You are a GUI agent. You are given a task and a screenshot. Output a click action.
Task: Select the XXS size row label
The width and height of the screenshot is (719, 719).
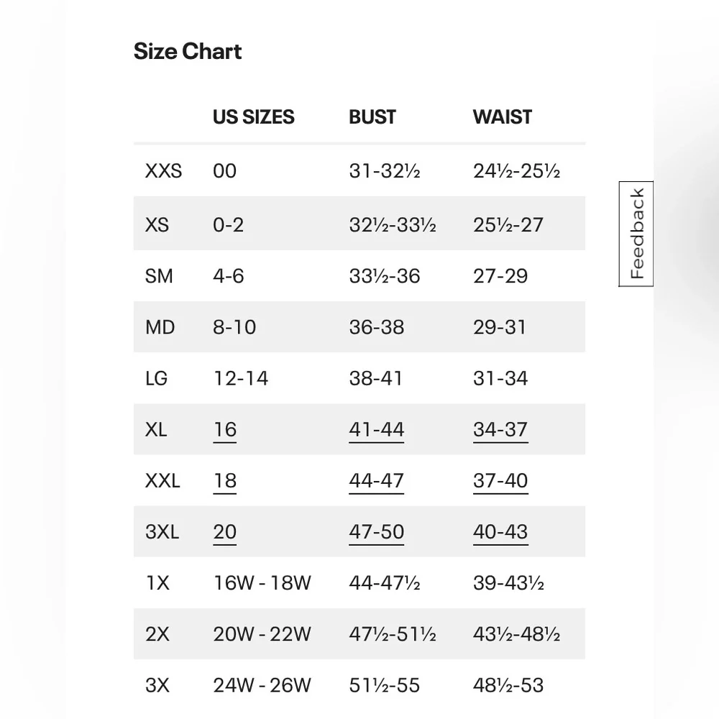[162, 171]
